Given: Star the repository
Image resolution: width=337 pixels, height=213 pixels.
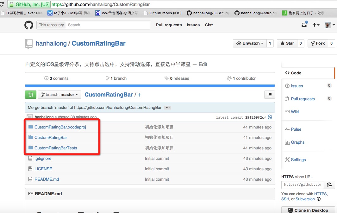Looking at the screenshot, I should [x=287, y=43].
